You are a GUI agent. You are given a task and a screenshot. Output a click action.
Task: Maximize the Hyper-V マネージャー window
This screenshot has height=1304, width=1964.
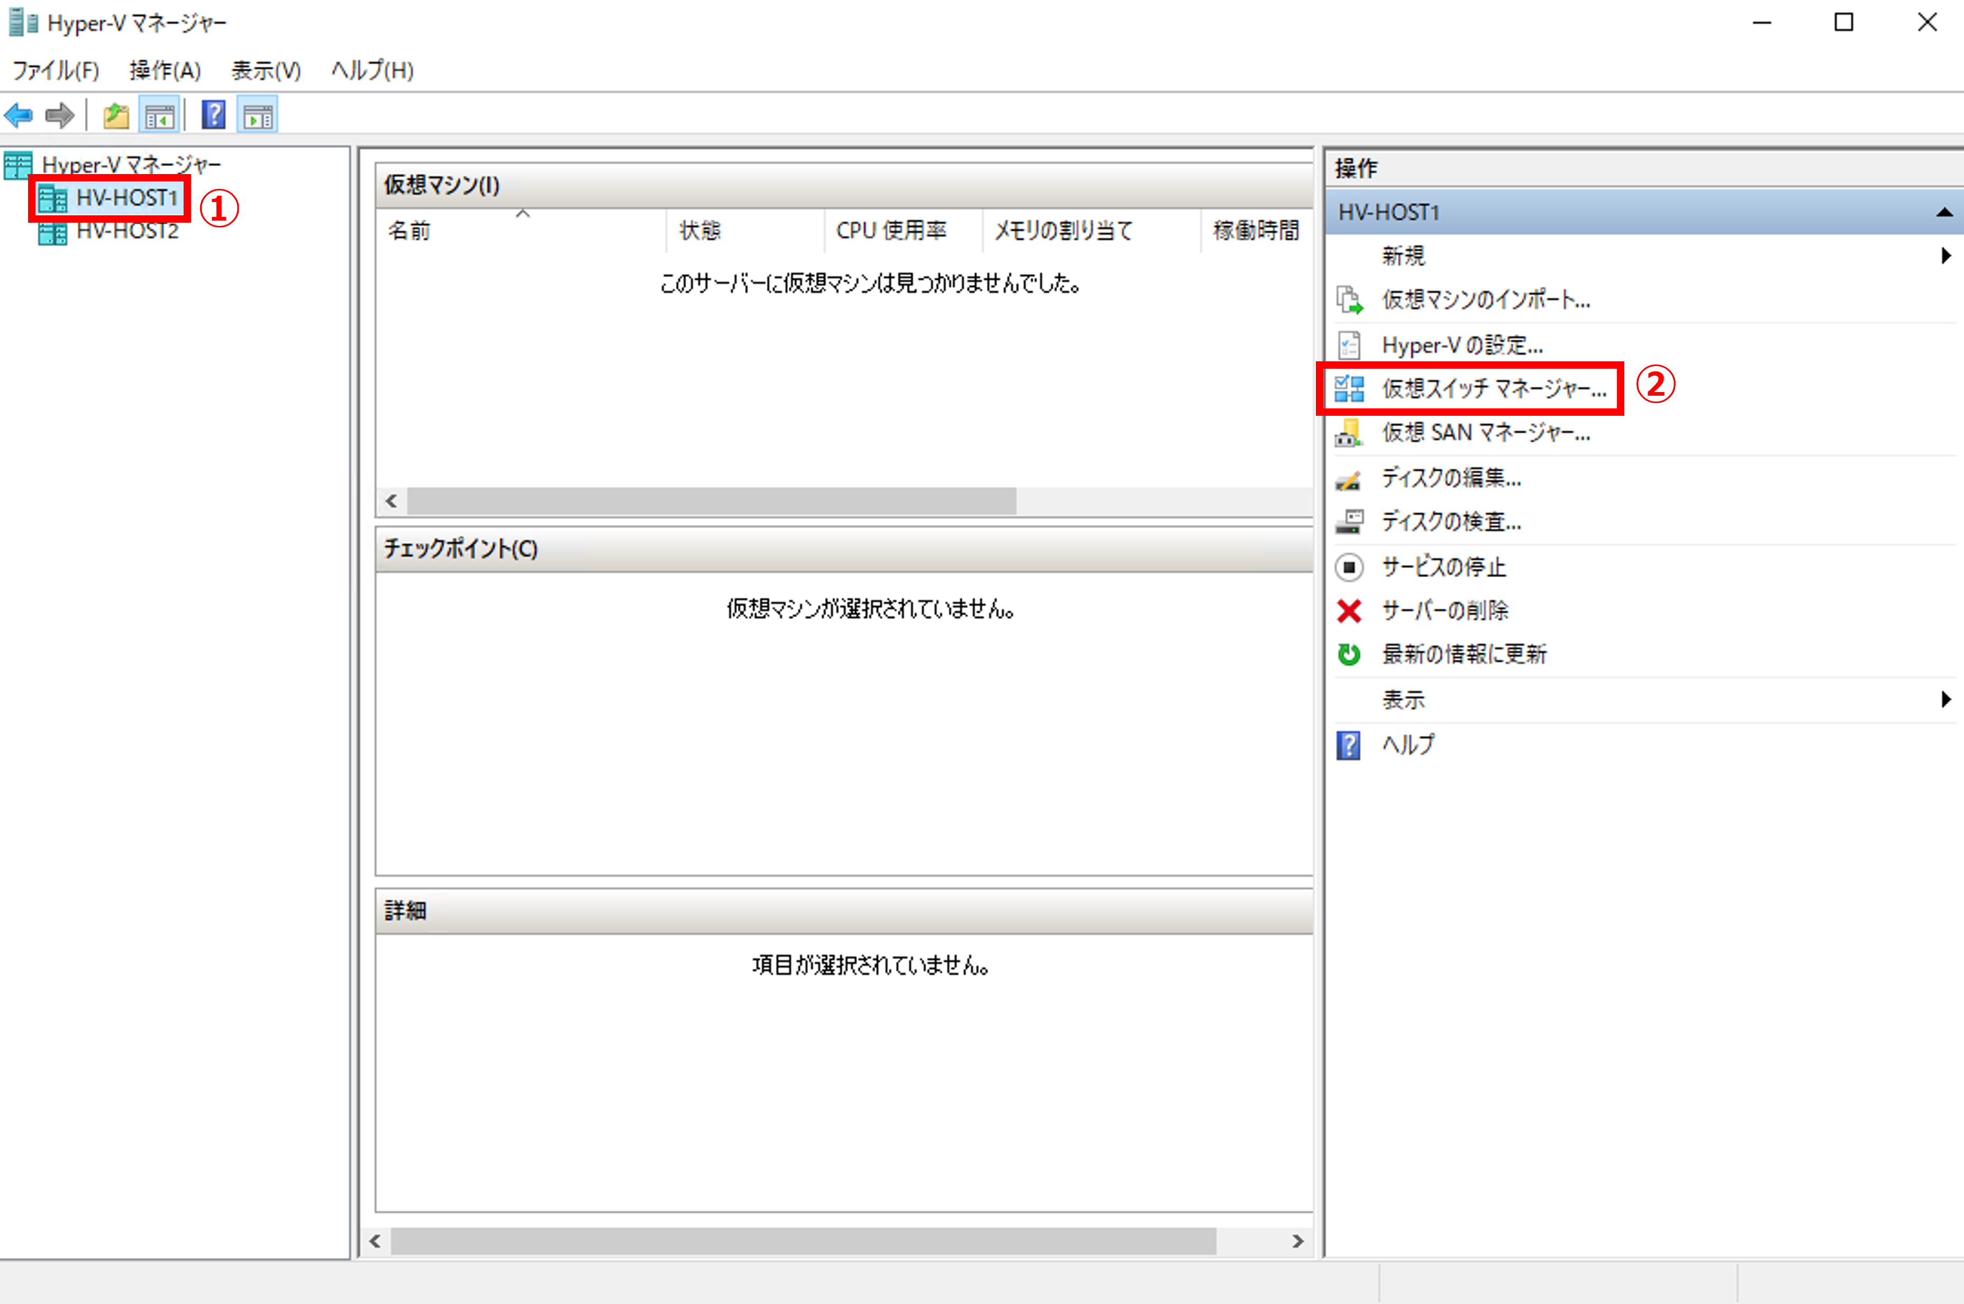click(1843, 22)
